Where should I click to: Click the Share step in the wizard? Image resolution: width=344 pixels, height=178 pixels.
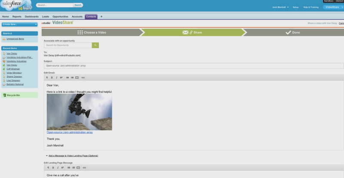coord(192,33)
